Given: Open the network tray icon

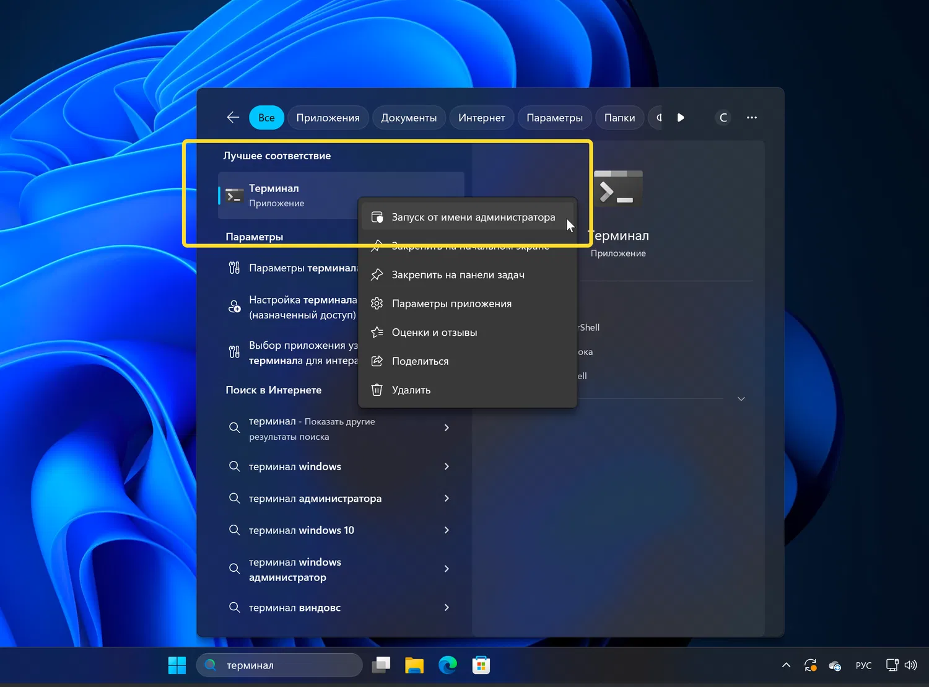Looking at the screenshot, I should [x=892, y=665].
